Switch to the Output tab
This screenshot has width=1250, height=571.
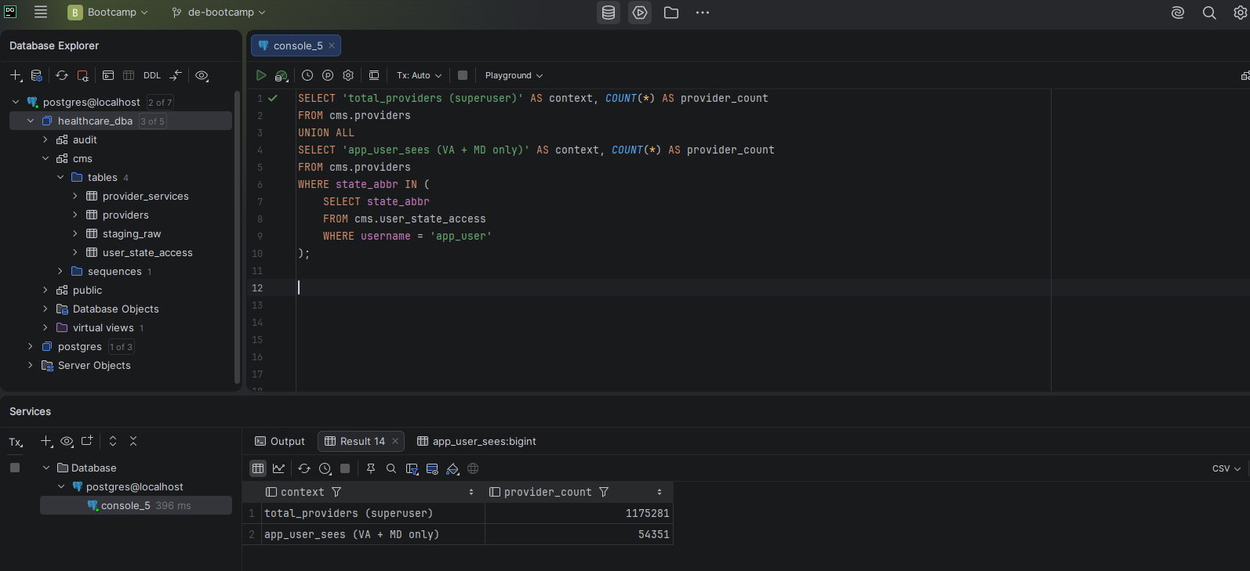point(280,441)
